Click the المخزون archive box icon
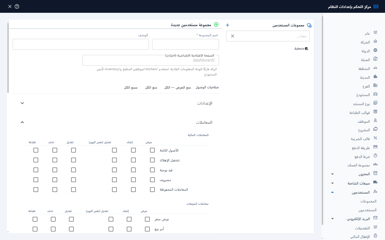 (x=375, y=173)
